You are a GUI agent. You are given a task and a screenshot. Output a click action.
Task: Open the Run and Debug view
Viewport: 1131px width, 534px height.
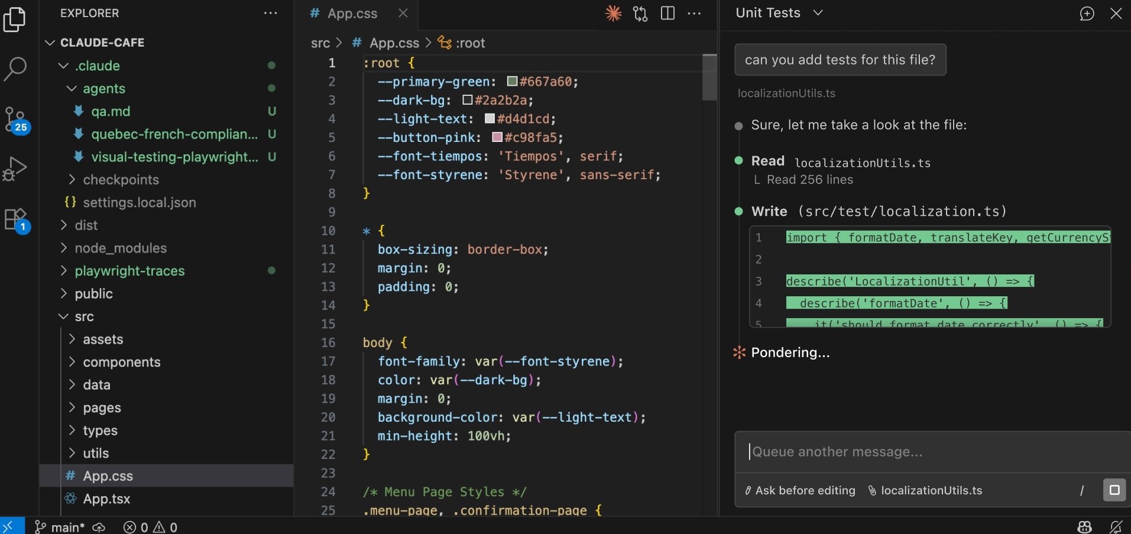point(15,169)
